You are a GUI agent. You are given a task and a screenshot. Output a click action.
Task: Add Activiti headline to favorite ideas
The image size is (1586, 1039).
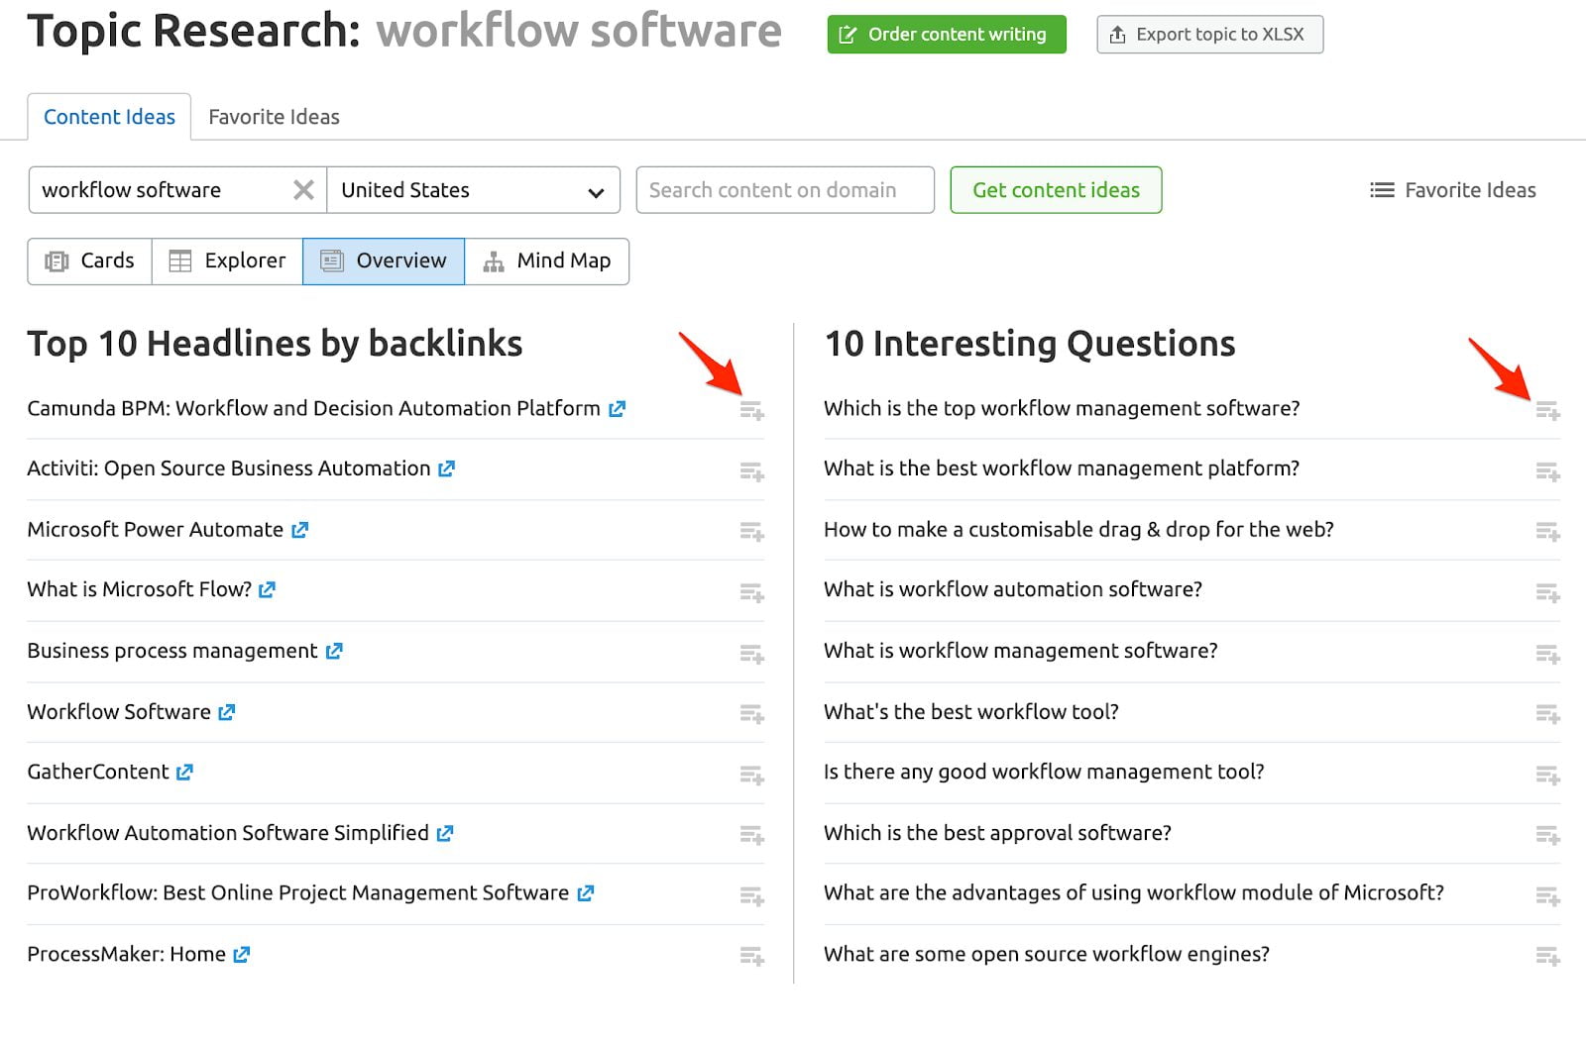point(752,471)
